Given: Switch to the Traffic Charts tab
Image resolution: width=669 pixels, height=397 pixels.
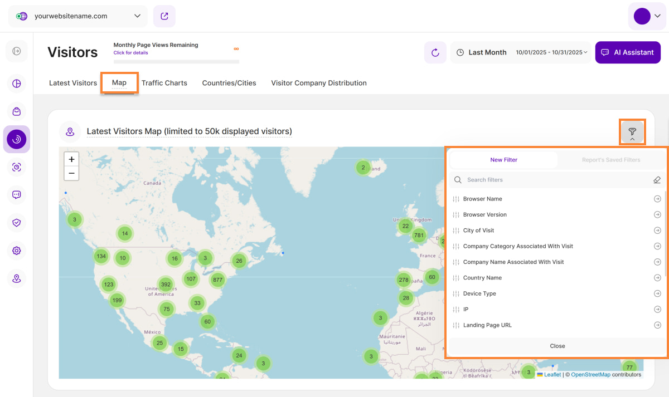Looking at the screenshot, I should [x=164, y=83].
